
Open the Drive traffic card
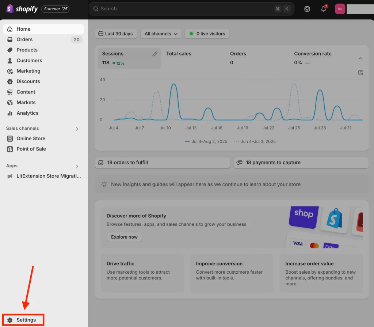click(x=142, y=274)
